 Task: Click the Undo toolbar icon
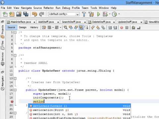pos(34,14)
